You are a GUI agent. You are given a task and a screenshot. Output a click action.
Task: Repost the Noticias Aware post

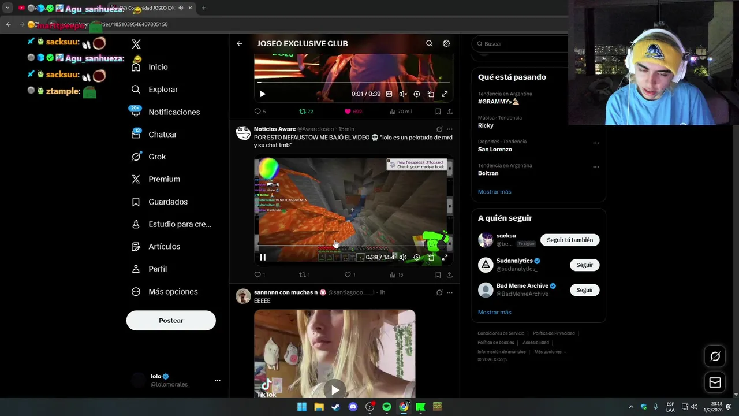click(304, 275)
